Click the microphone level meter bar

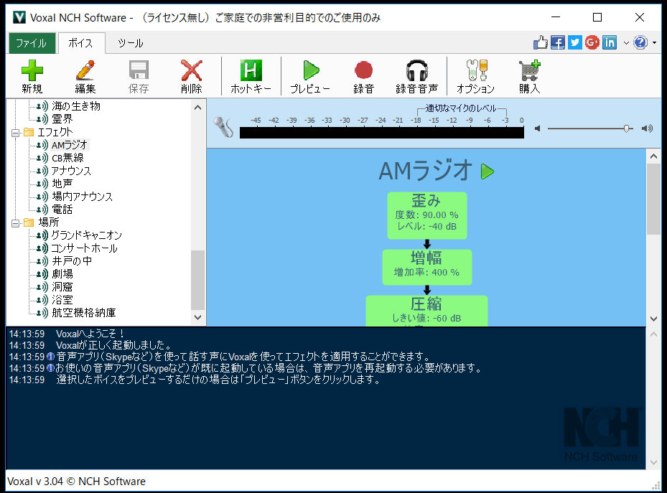coord(381,133)
